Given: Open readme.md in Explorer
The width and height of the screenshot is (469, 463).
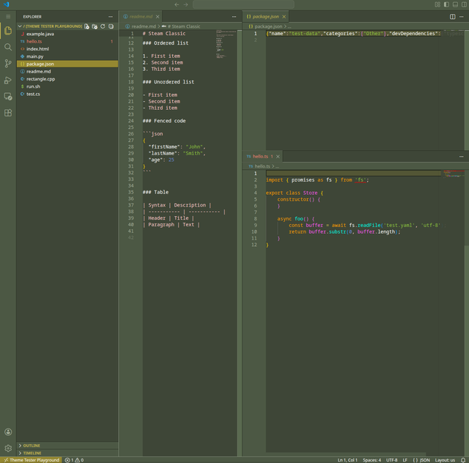Looking at the screenshot, I should pos(67,71).
